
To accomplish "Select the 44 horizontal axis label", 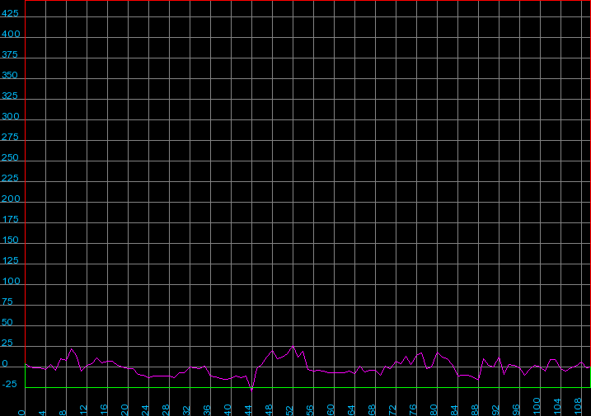I will pos(248,410).
